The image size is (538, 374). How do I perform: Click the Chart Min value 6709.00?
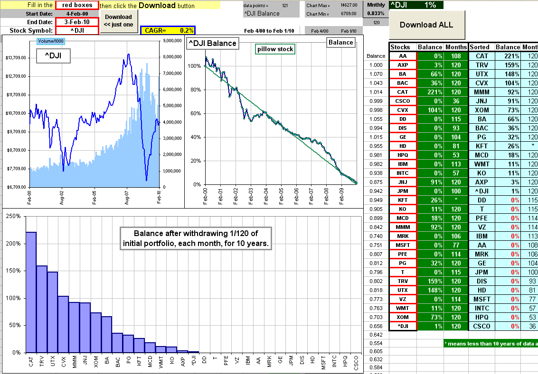click(349, 14)
